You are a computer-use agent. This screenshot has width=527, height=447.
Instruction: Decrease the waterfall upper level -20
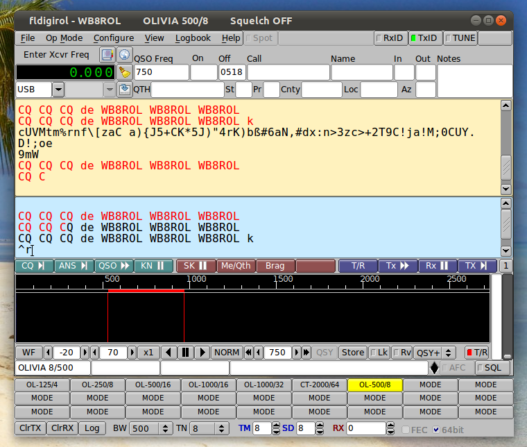click(x=48, y=353)
